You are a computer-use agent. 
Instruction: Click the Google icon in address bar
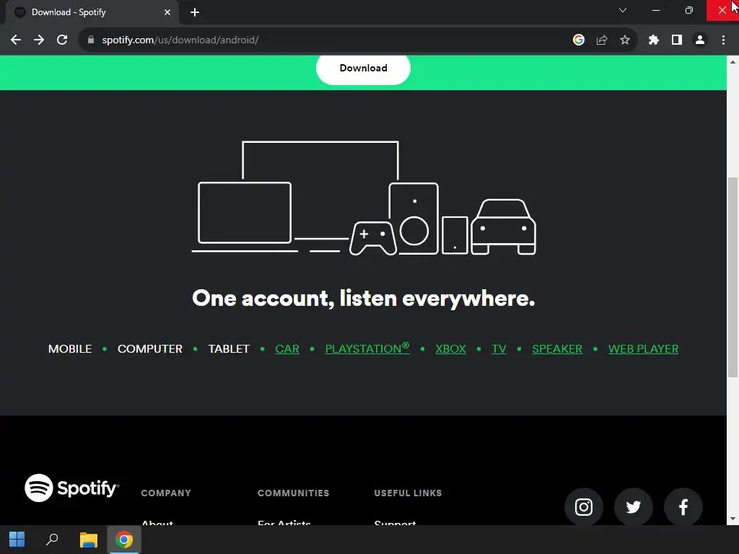(x=579, y=40)
